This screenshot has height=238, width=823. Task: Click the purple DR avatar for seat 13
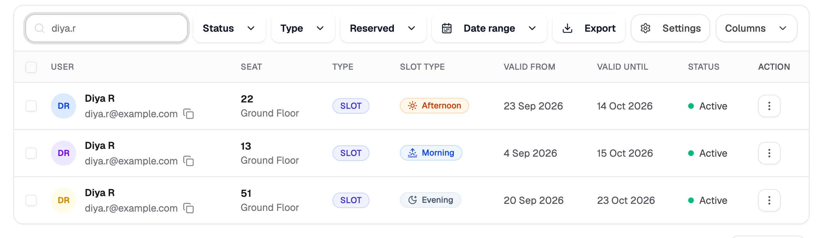point(64,153)
